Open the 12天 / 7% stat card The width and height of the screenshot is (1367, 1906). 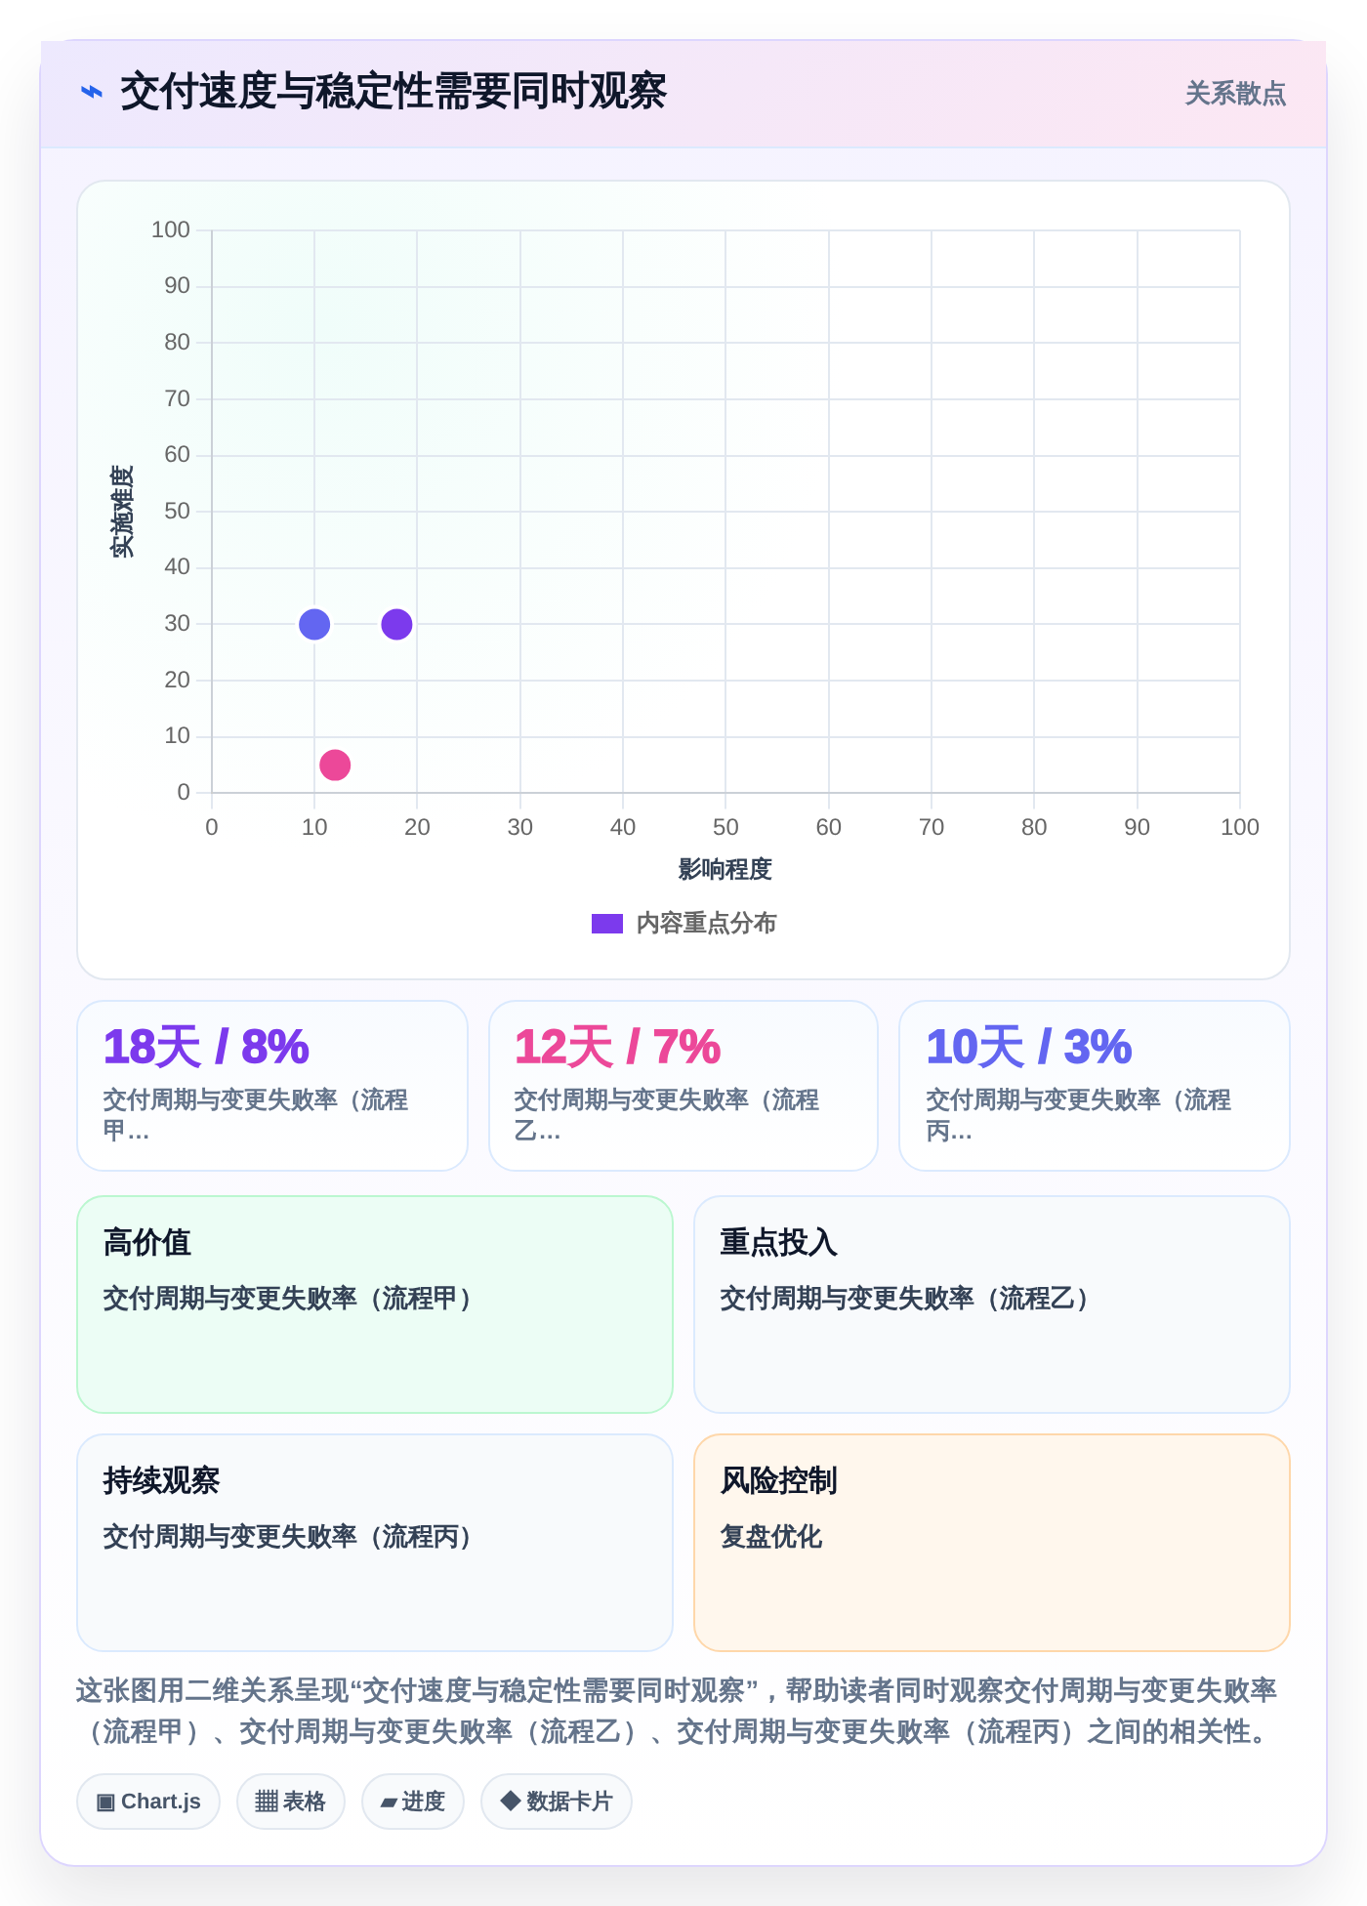683,1086
